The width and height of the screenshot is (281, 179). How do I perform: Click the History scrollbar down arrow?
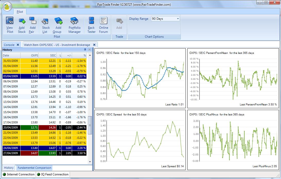point(90,162)
